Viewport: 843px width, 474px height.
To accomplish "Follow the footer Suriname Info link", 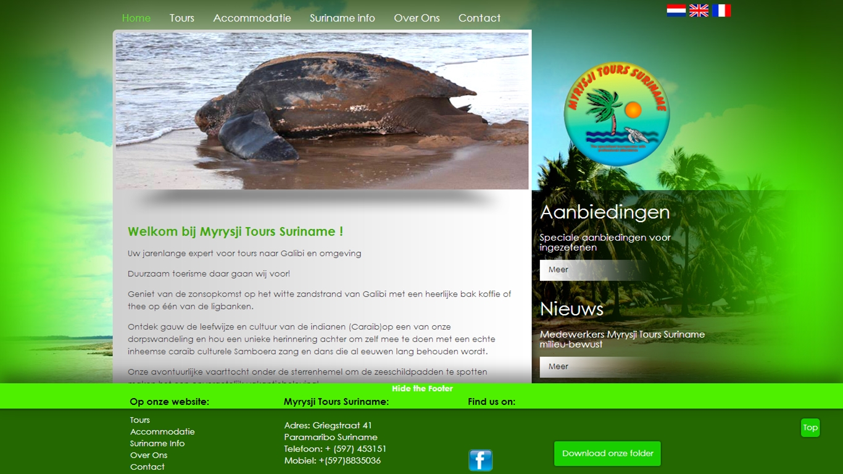I will click(157, 444).
